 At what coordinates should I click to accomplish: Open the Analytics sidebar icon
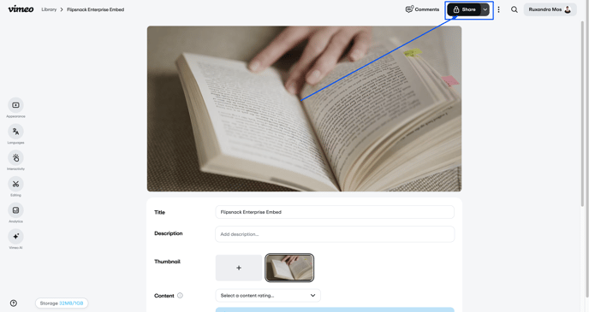click(x=15, y=210)
